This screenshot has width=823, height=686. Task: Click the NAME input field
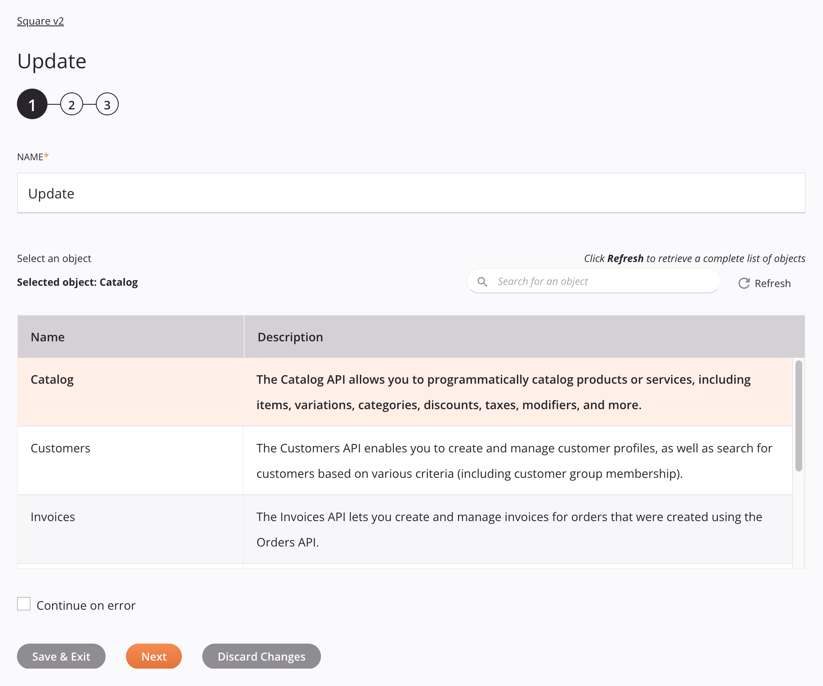[x=411, y=192]
